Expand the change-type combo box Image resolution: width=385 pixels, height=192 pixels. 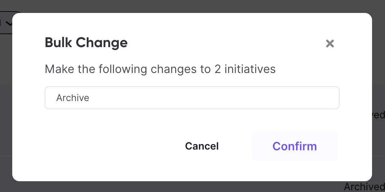tap(192, 98)
